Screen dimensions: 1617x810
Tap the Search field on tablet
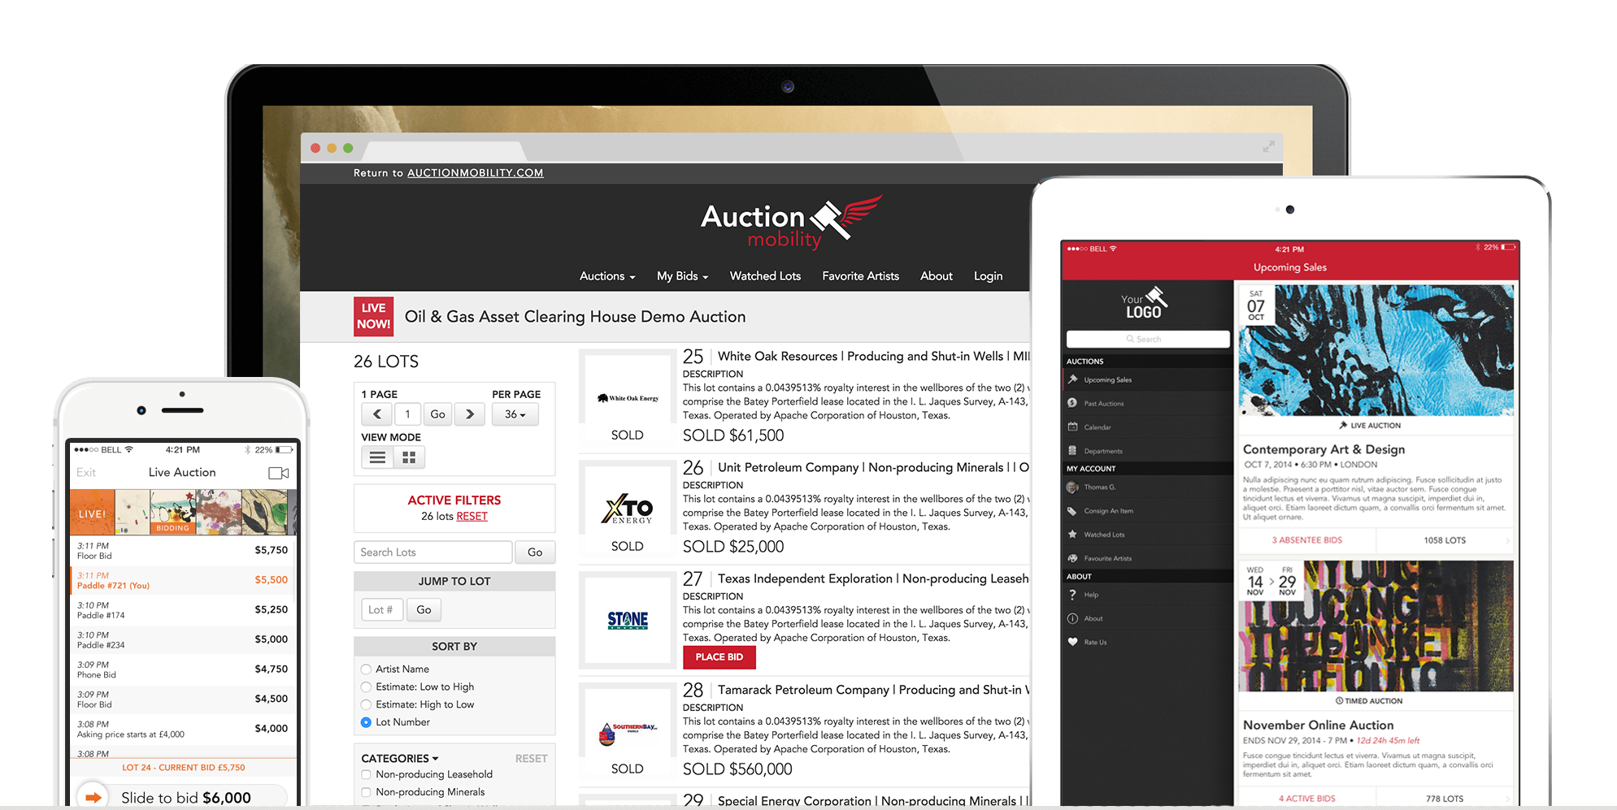coord(1148,339)
